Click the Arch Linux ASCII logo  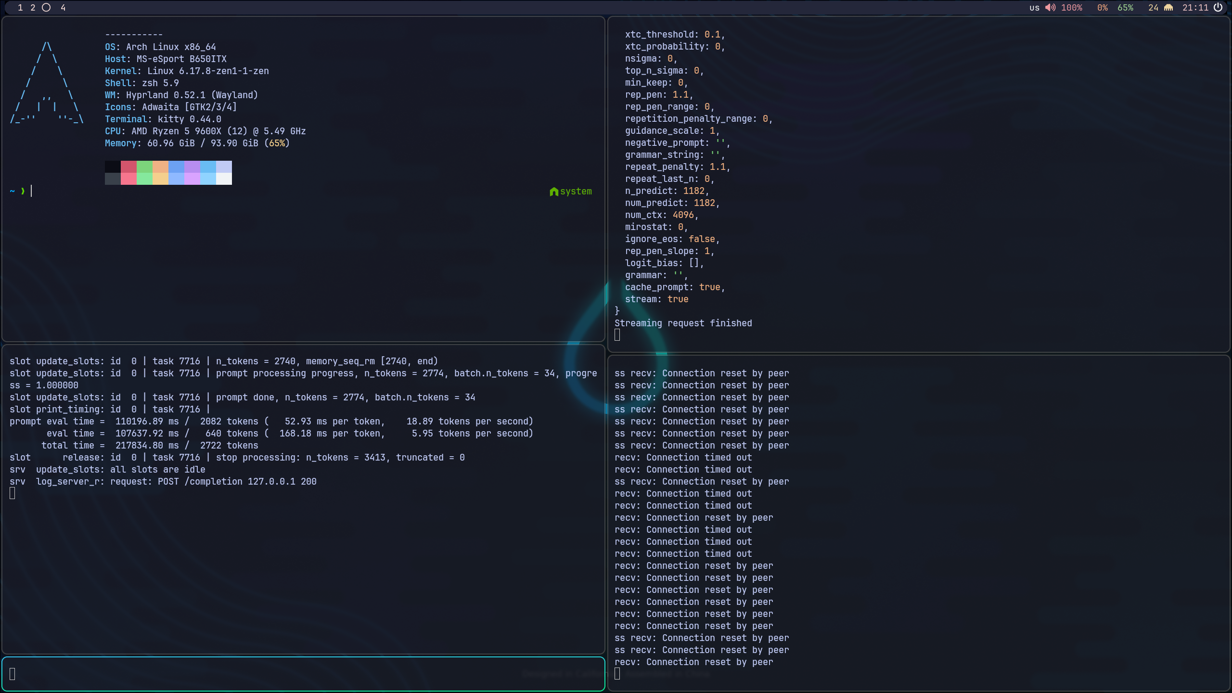click(47, 83)
